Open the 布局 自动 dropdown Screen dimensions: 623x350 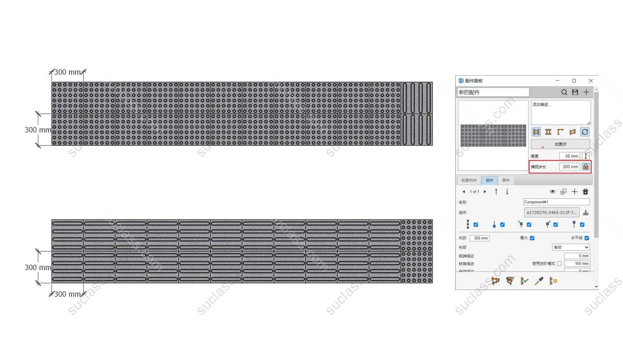pyautogui.click(x=571, y=247)
